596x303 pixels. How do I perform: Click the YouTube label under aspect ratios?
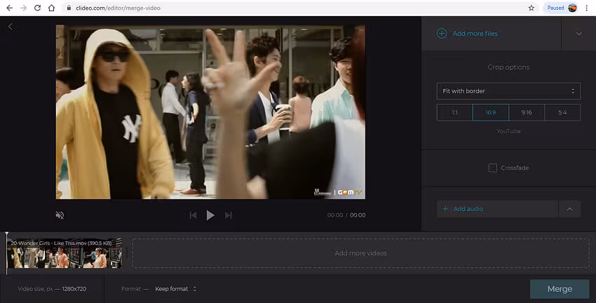point(508,131)
